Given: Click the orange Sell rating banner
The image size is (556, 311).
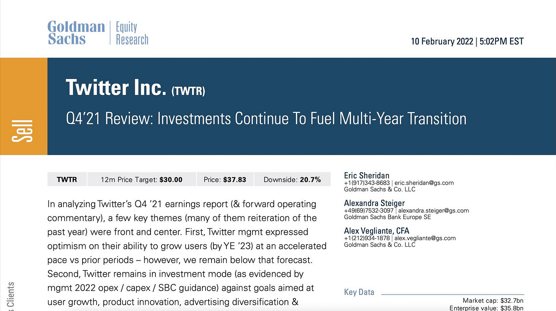Looking at the screenshot, I should pos(24,106).
